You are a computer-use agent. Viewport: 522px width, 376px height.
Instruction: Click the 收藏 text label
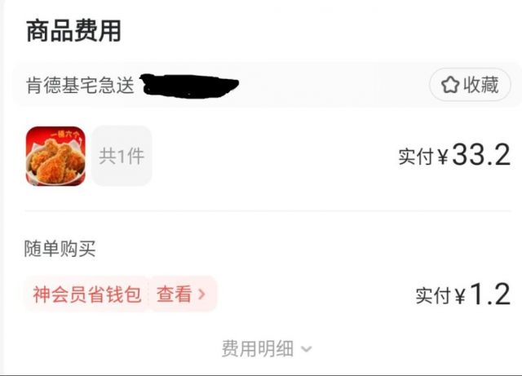[x=481, y=85]
